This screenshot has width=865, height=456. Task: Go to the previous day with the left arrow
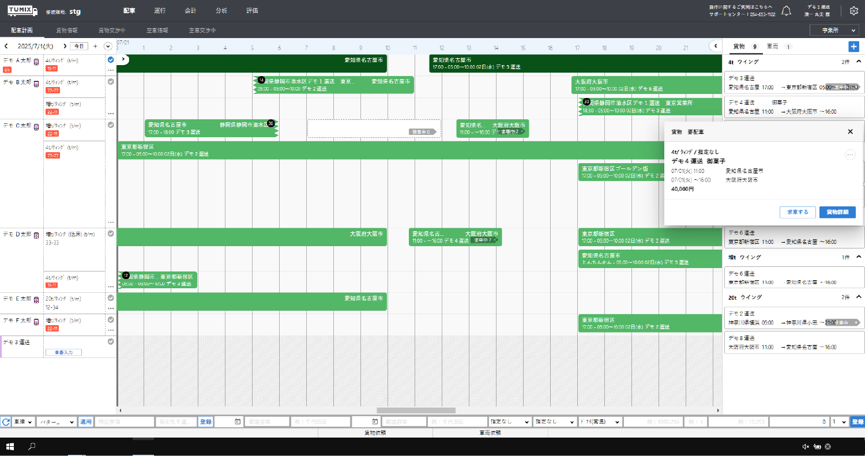pos(6,46)
